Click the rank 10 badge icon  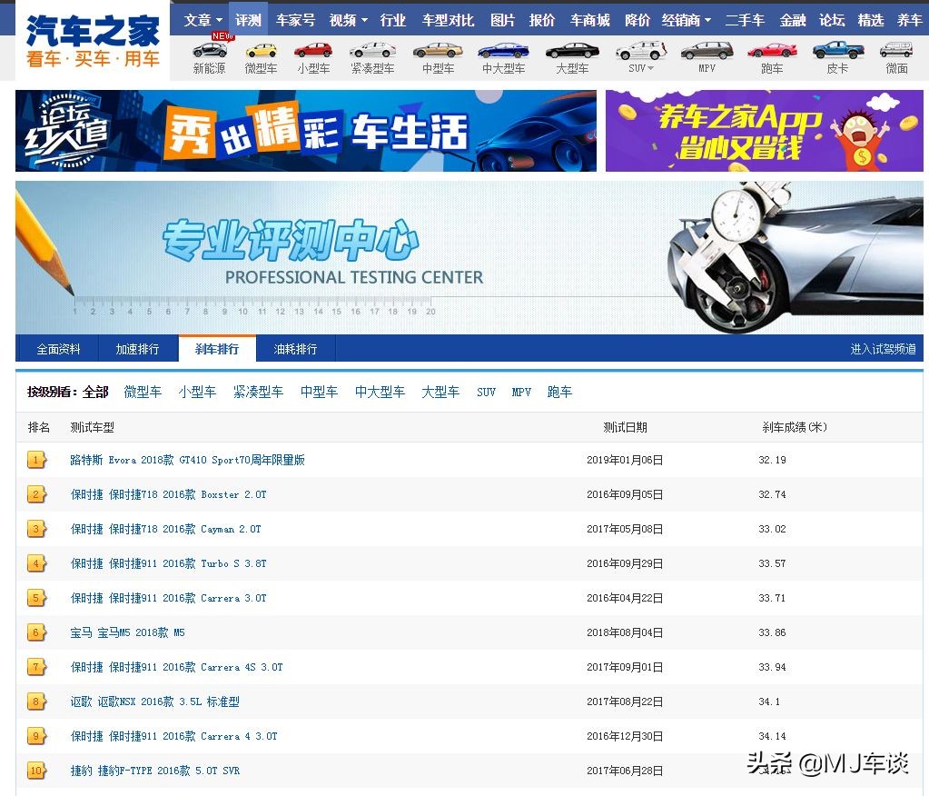coord(36,771)
